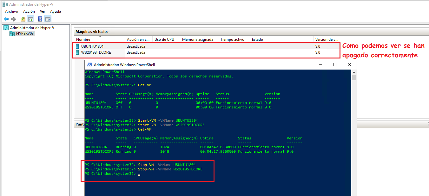
Task: Toggle the show/hide action pane icon
Action: click(48, 19)
